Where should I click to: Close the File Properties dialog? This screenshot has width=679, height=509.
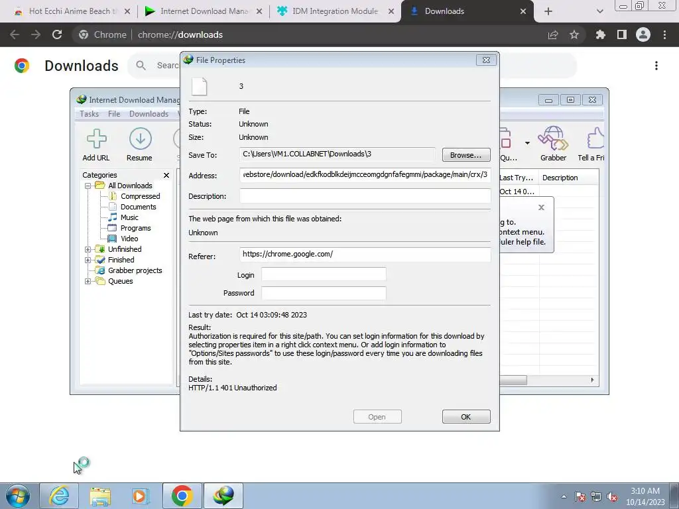point(486,60)
